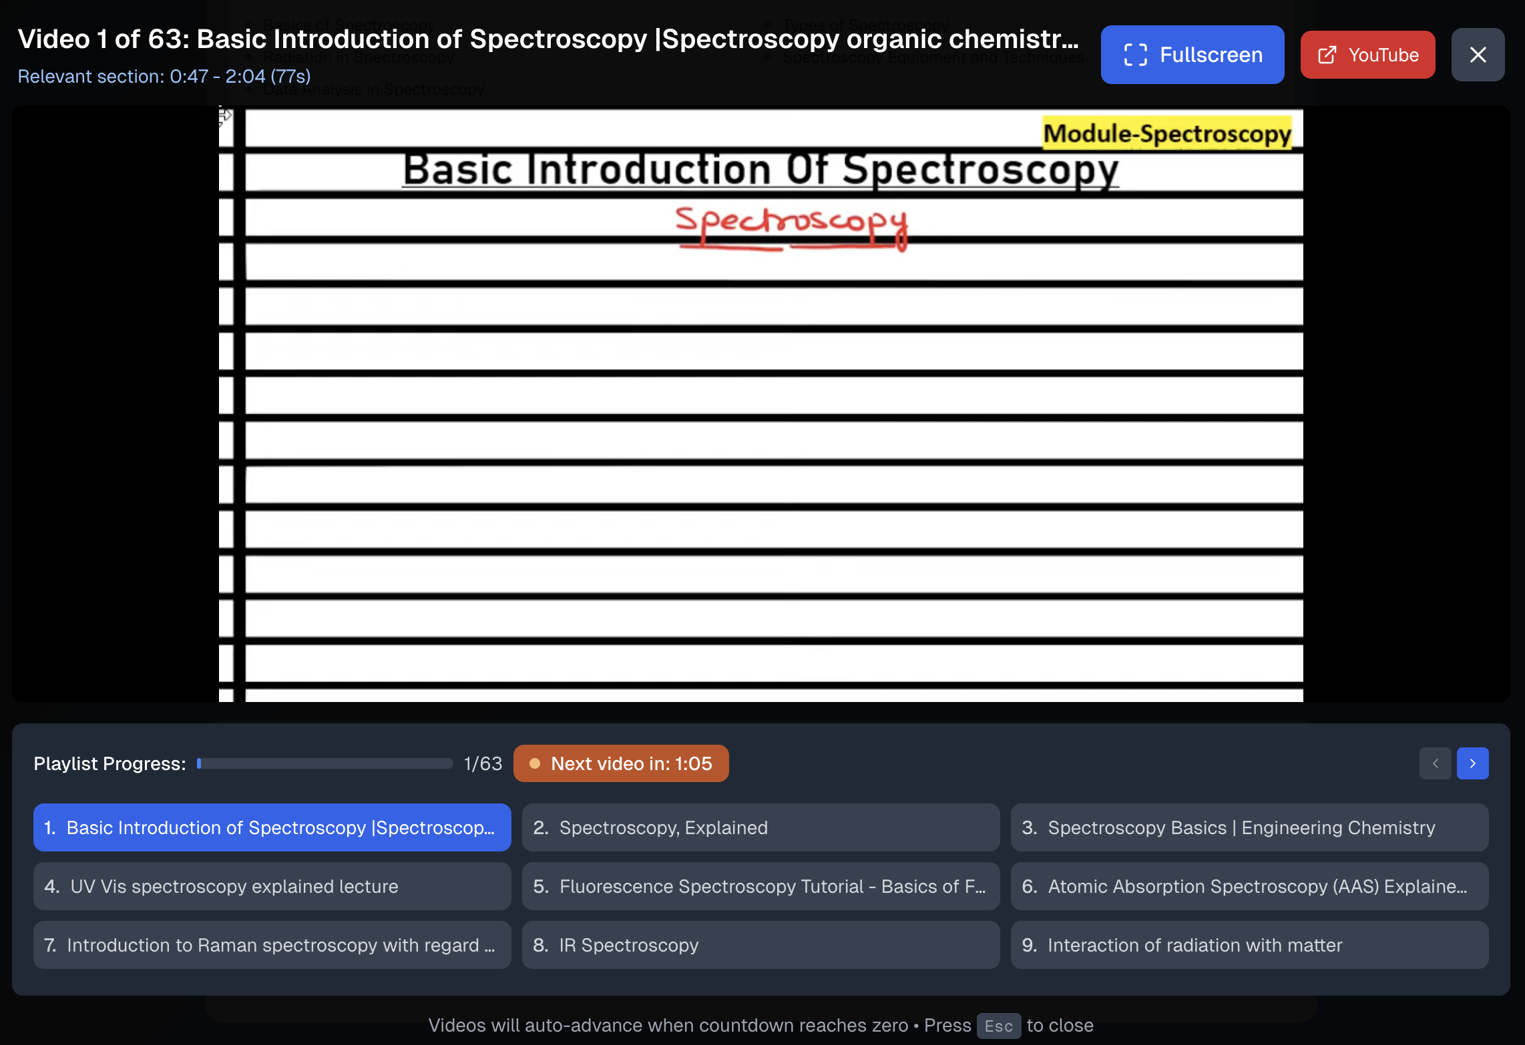Open 'UV Vis spectroscopy explained lecture'
The width and height of the screenshot is (1525, 1045).
coord(271,886)
